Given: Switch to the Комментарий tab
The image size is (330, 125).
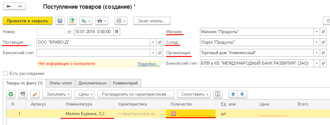Looking at the screenshot, I should click(125, 83).
